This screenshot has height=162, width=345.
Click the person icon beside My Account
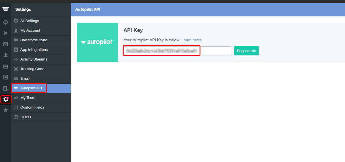tap(16, 31)
